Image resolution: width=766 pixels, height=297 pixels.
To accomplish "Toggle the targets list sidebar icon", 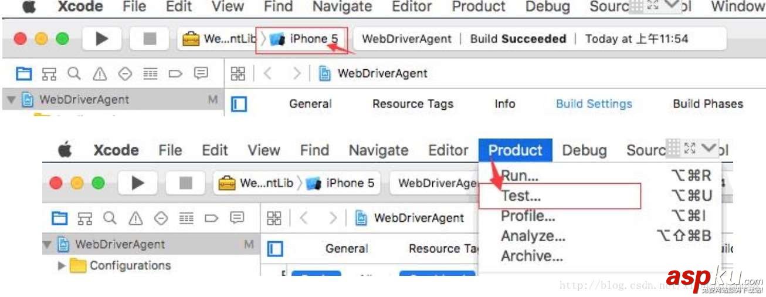I will click(x=239, y=104).
